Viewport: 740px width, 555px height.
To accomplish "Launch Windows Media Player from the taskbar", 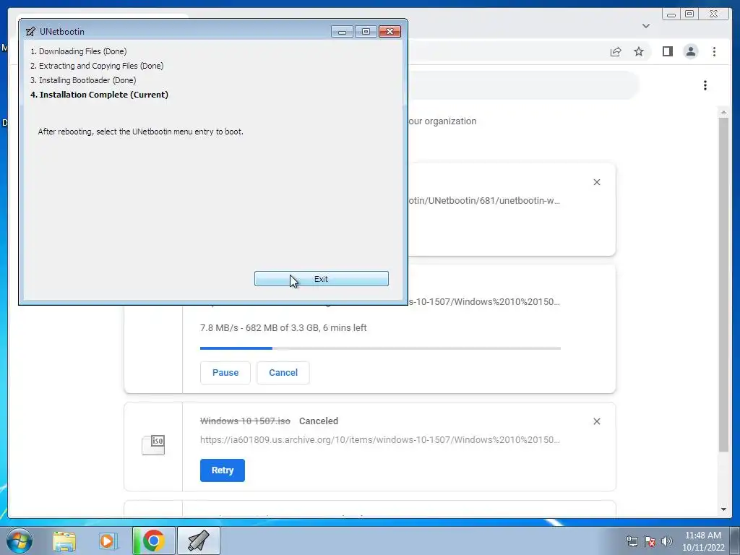I will [x=108, y=541].
